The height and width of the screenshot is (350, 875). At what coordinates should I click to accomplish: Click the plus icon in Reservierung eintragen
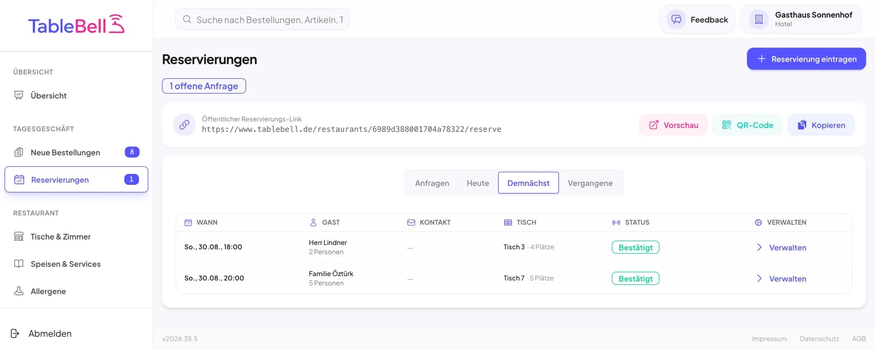pyautogui.click(x=761, y=59)
